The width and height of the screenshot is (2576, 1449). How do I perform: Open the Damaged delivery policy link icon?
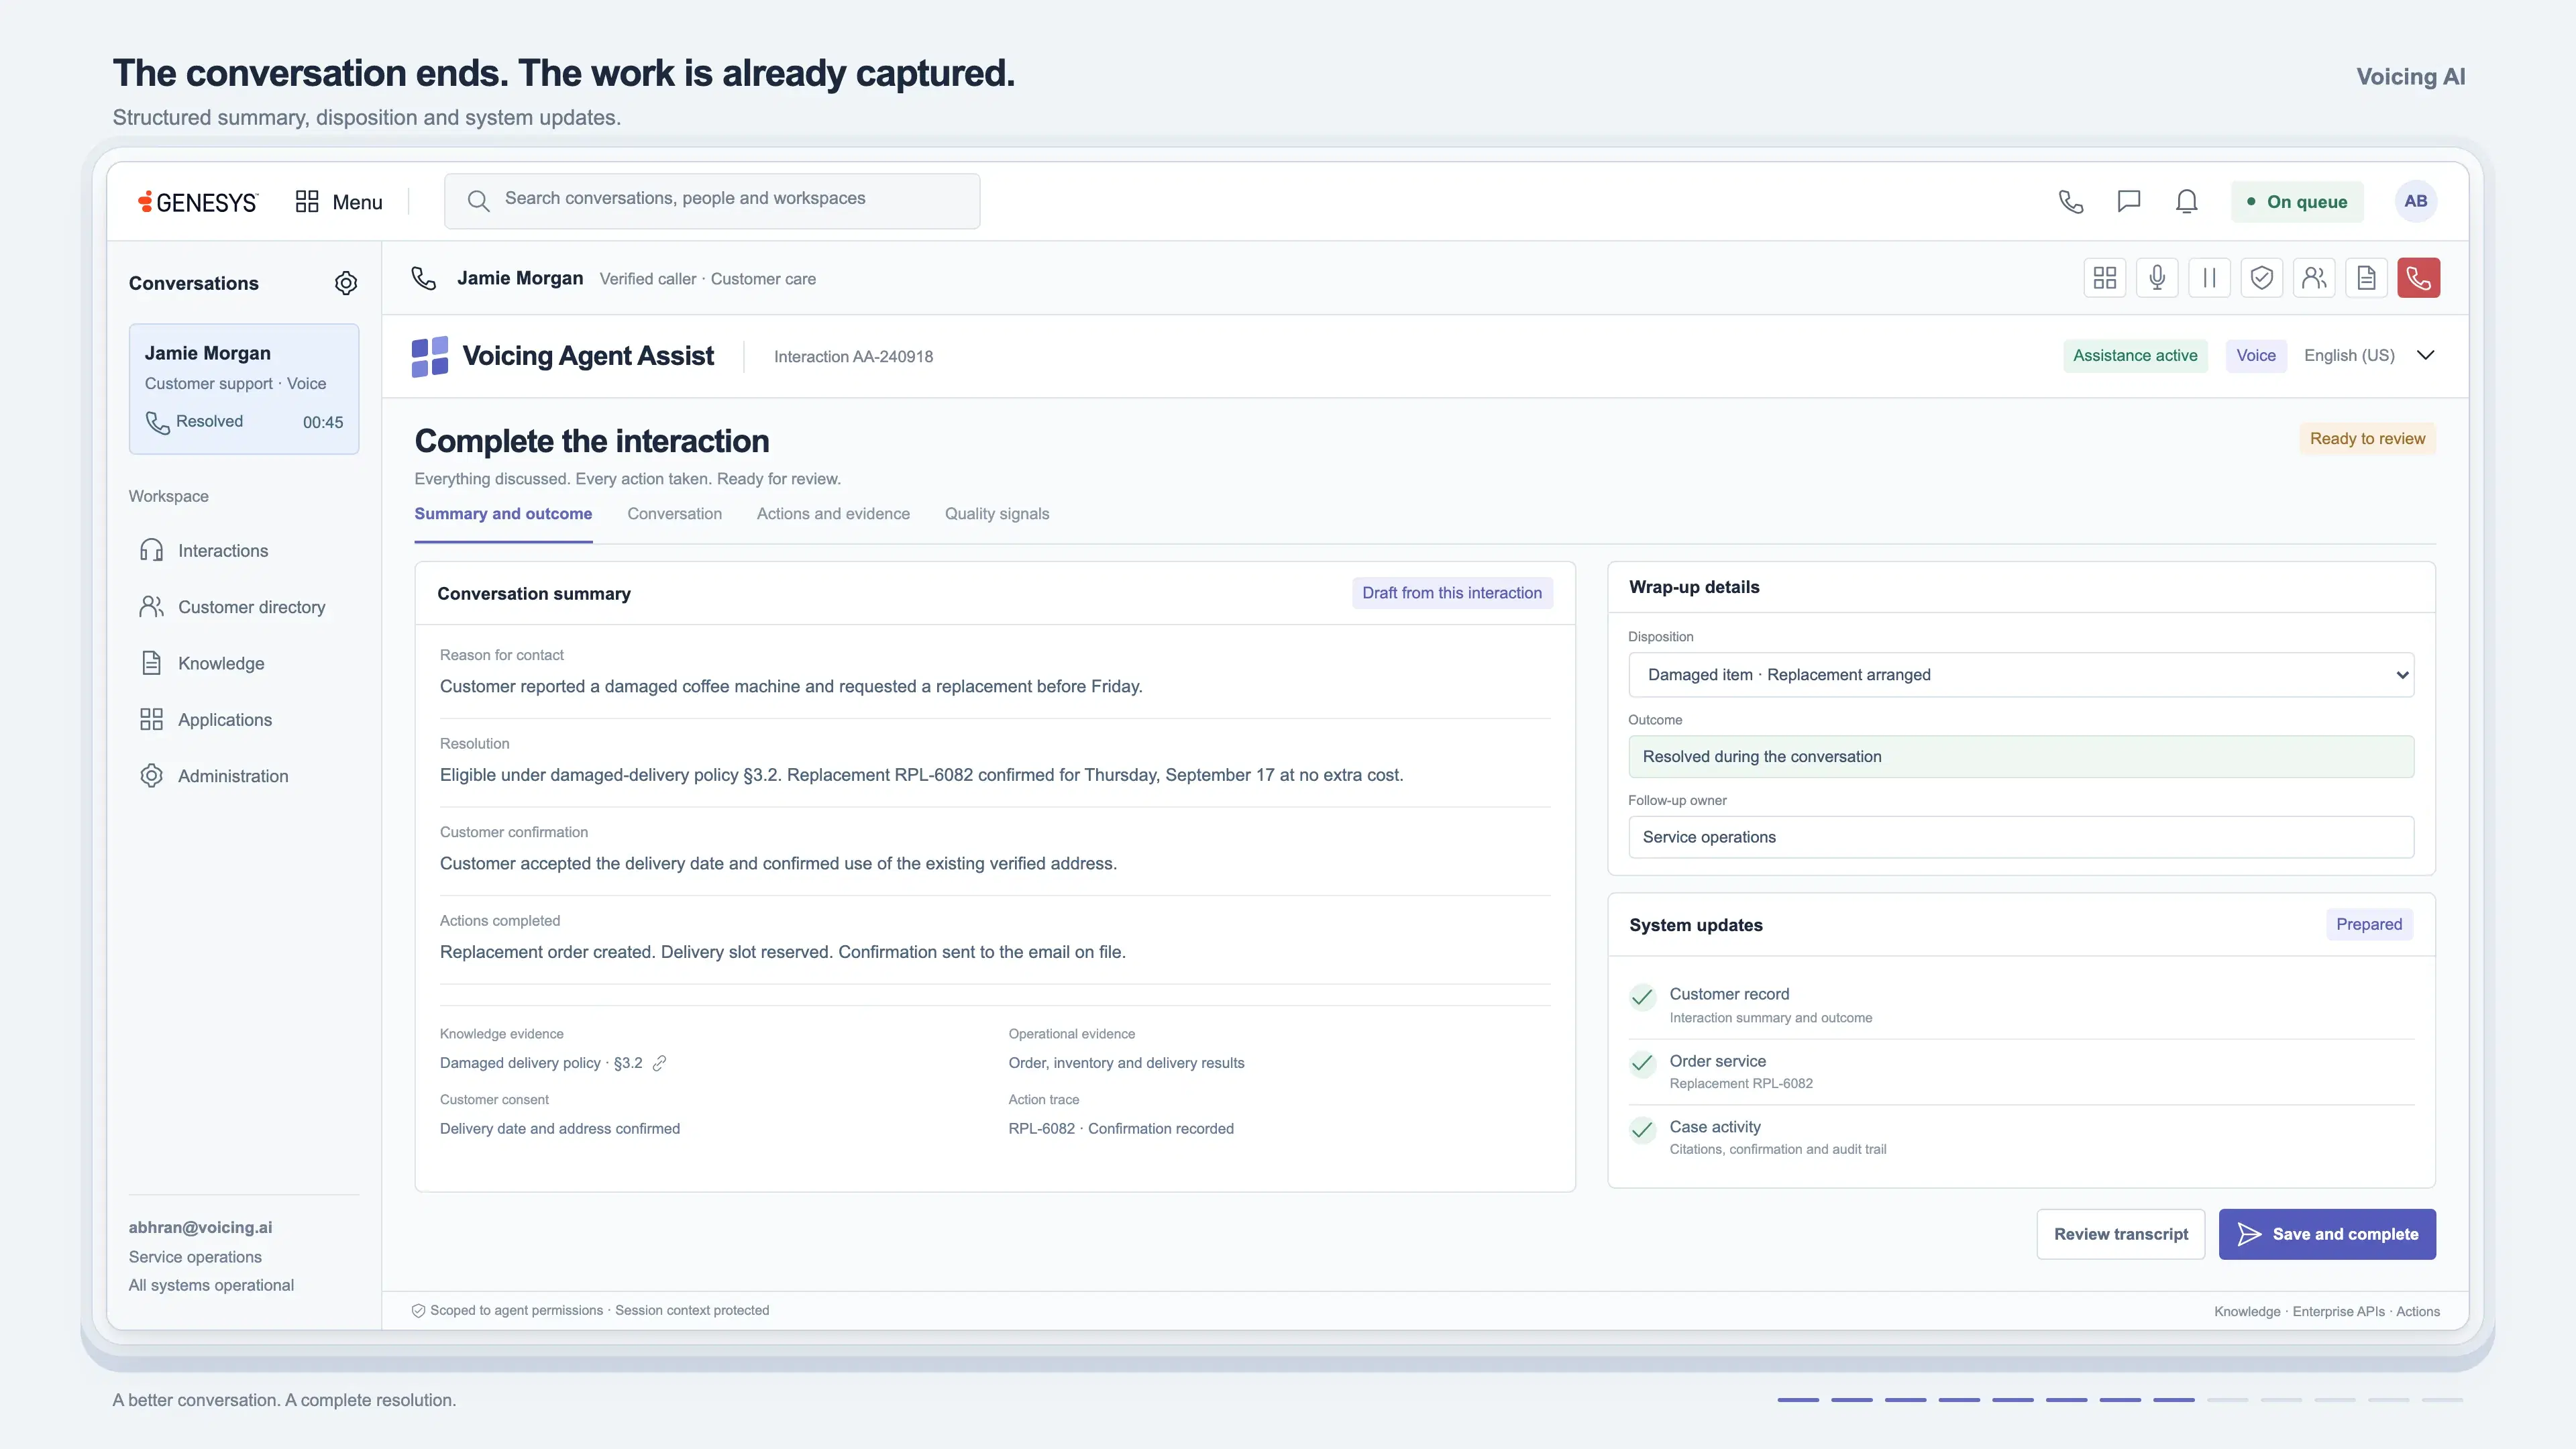pos(659,1063)
